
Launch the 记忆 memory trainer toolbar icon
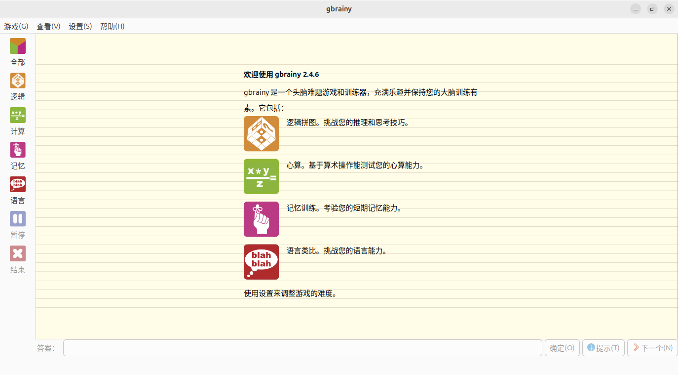18,150
